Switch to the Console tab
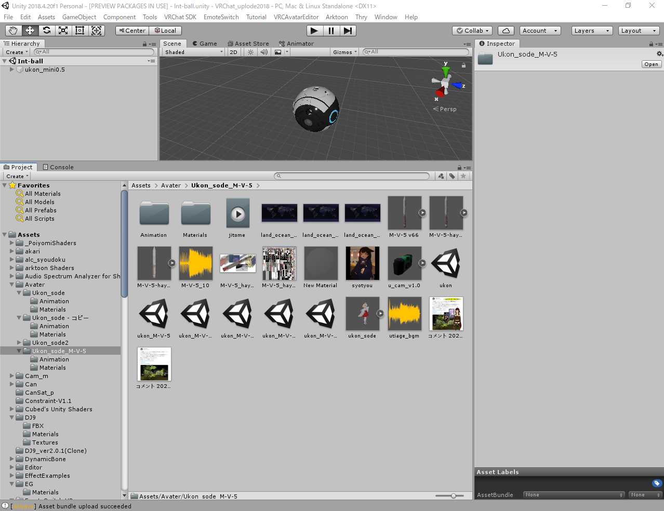The width and height of the screenshot is (664, 511). coord(58,167)
